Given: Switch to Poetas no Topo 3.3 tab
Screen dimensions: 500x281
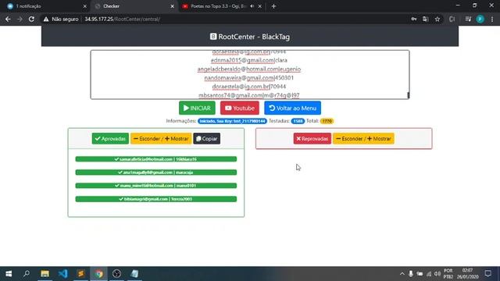Looking at the screenshot, I should point(220,6).
